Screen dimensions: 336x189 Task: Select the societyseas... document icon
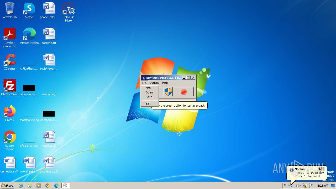(x=49, y=62)
